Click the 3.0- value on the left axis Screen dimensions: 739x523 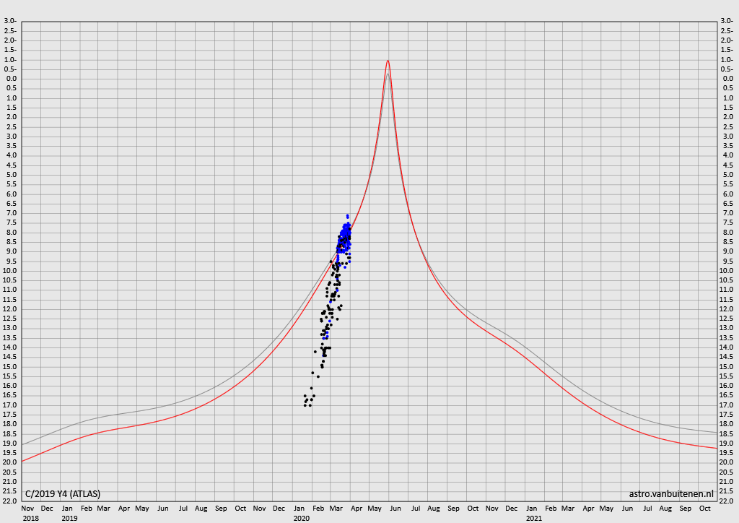[x=10, y=21]
